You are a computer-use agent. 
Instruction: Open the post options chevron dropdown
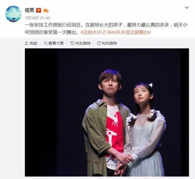pyautogui.click(x=187, y=8)
